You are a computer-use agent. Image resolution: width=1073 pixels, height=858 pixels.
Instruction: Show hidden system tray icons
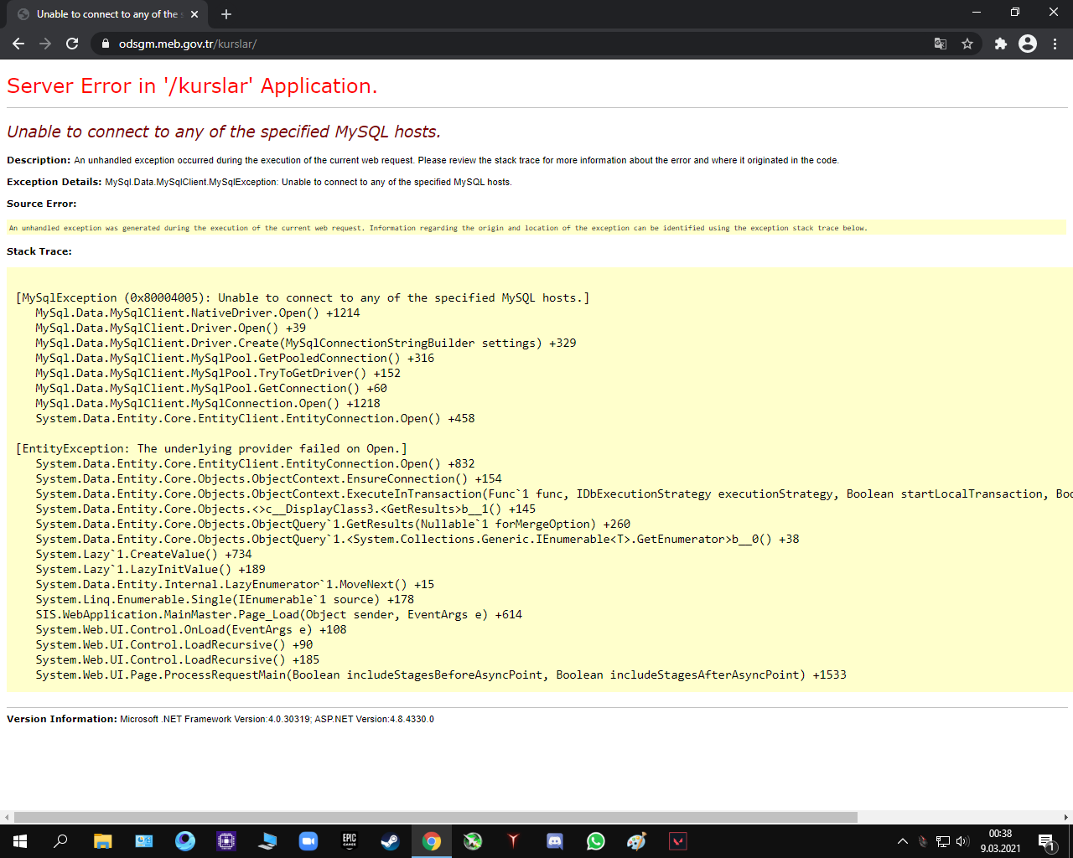[903, 841]
